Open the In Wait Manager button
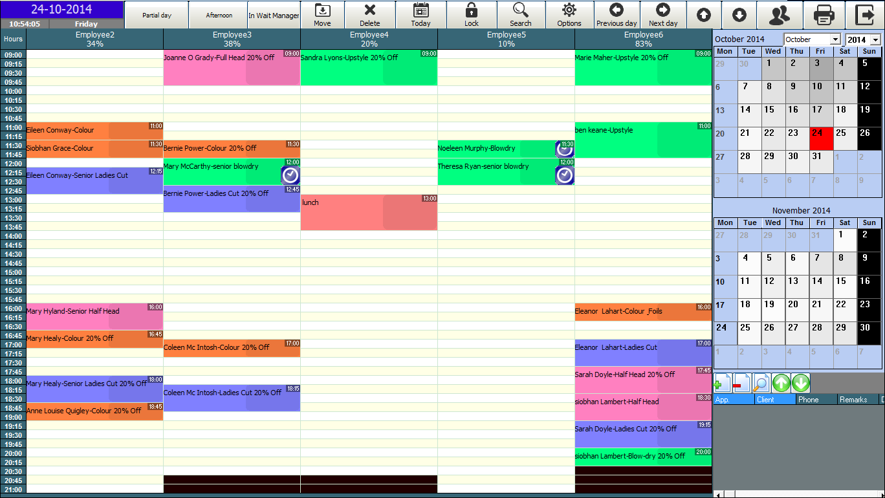The height and width of the screenshot is (498, 885). coord(274,15)
